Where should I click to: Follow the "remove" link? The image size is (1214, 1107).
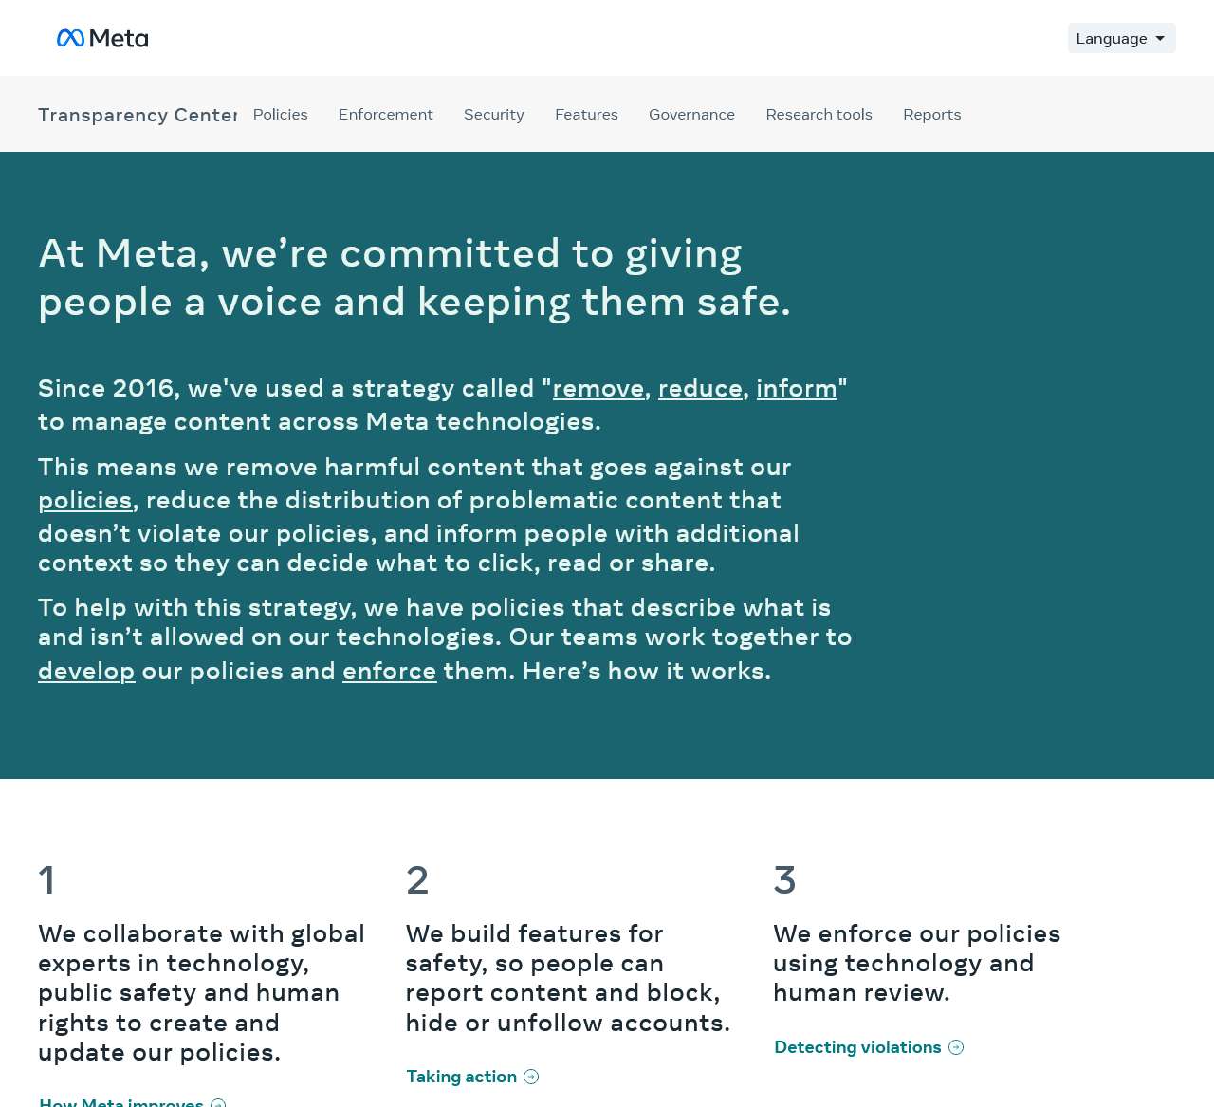click(598, 388)
